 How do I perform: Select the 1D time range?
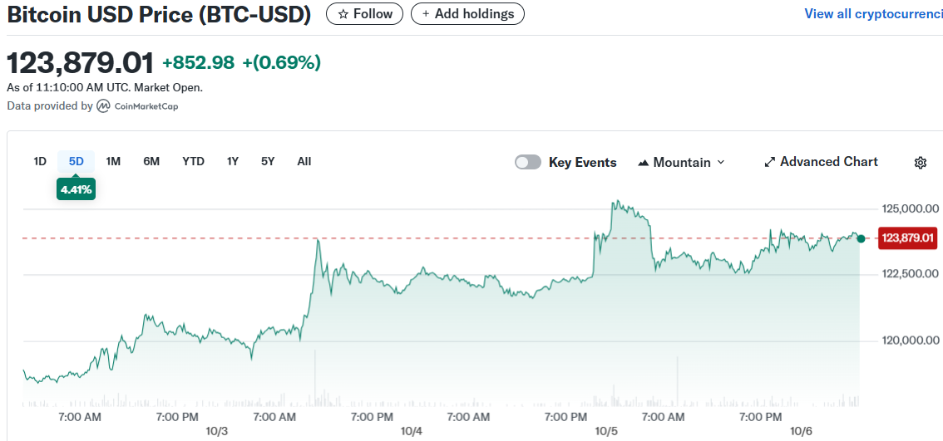pyautogui.click(x=40, y=161)
